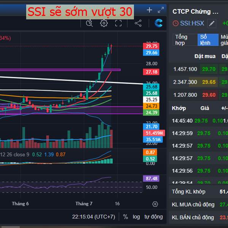Click the red 27.18 axis label
Viewport: 228px width, 228px height.
point(151,72)
